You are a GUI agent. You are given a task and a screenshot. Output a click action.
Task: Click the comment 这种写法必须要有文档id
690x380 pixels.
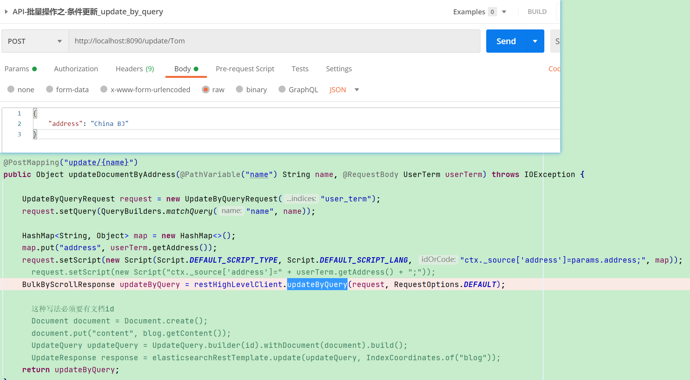(73, 309)
